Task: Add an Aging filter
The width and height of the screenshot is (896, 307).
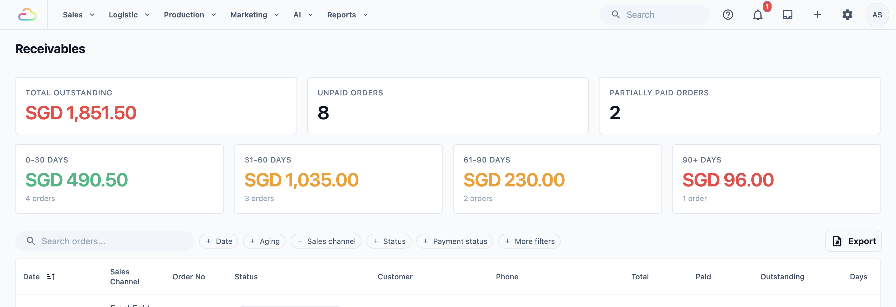Action: coord(264,241)
